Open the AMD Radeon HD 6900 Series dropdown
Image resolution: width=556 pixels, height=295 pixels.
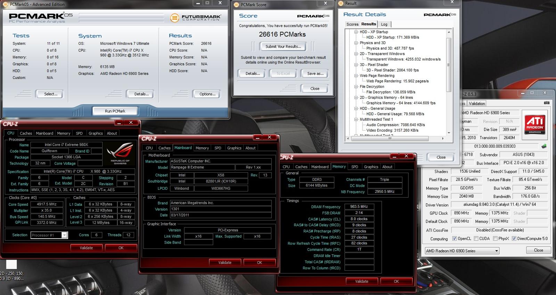coord(497,251)
